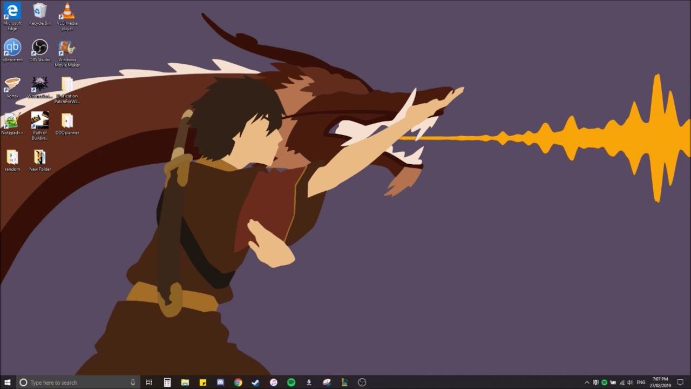Toggle the system volume mute
Image resolution: width=691 pixels, height=389 pixels.
tap(631, 382)
